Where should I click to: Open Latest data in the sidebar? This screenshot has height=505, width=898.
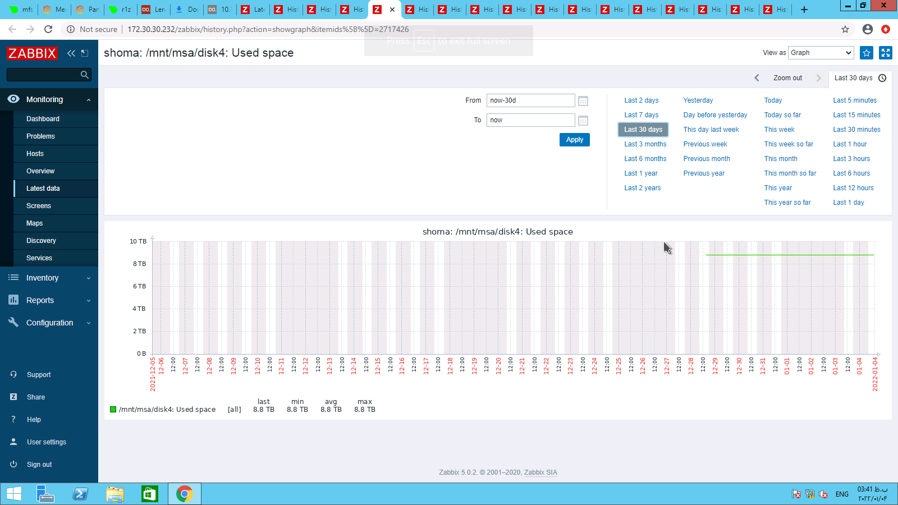point(43,189)
